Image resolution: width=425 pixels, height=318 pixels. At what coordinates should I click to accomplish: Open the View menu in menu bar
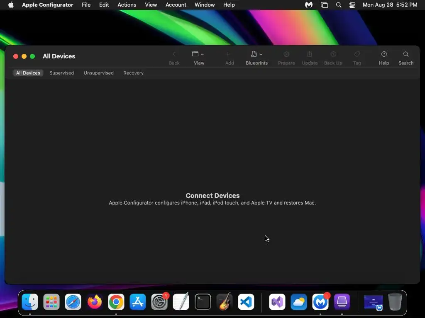(x=151, y=5)
